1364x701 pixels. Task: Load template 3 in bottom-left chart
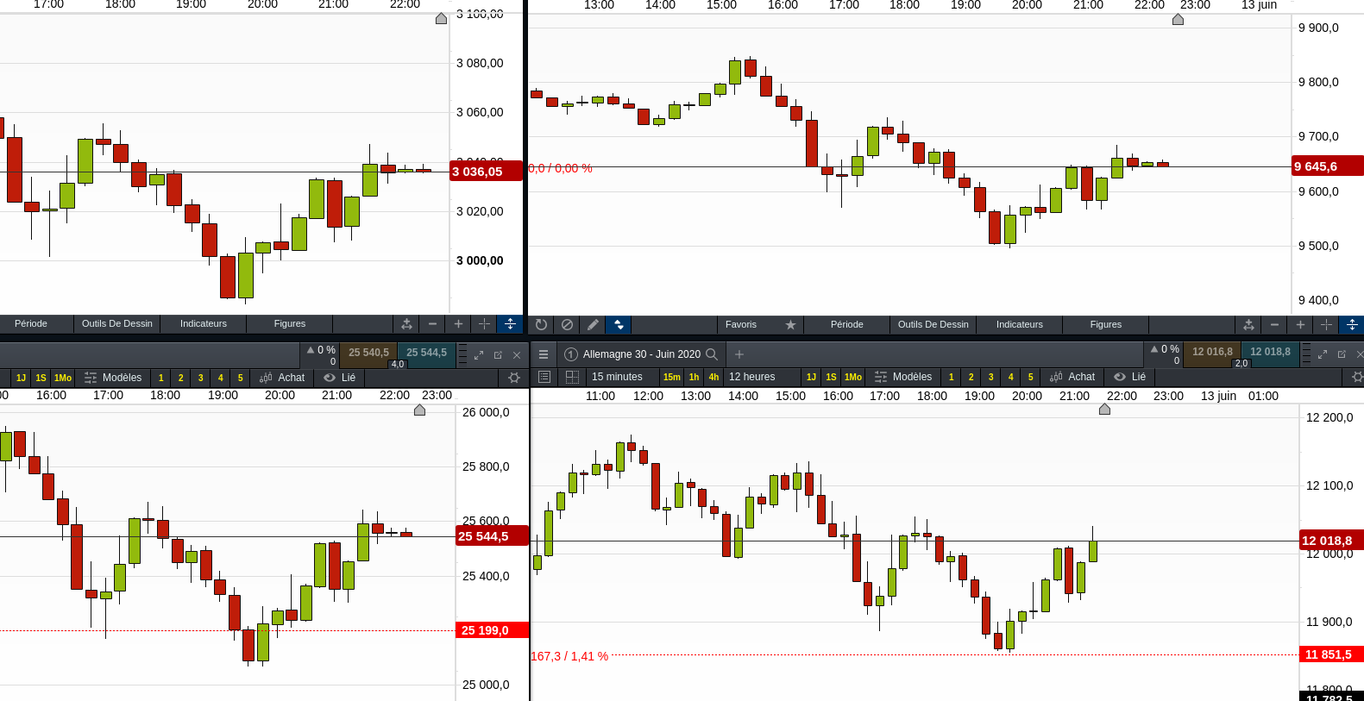click(x=201, y=378)
